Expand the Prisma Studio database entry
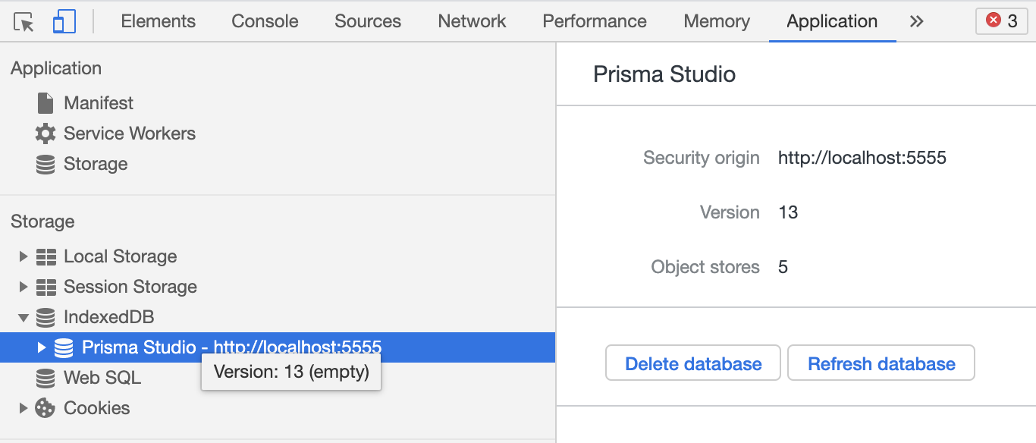Image resolution: width=1036 pixels, height=443 pixels. tap(42, 347)
